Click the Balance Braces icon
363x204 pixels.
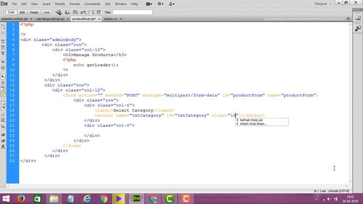pos(3,68)
